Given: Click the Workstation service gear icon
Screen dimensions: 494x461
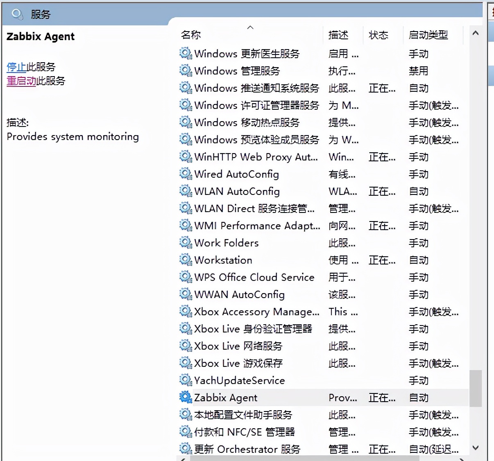Looking at the screenshot, I should [x=186, y=260].
